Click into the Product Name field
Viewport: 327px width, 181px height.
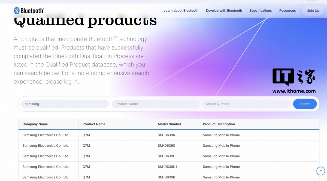point(155,104)
